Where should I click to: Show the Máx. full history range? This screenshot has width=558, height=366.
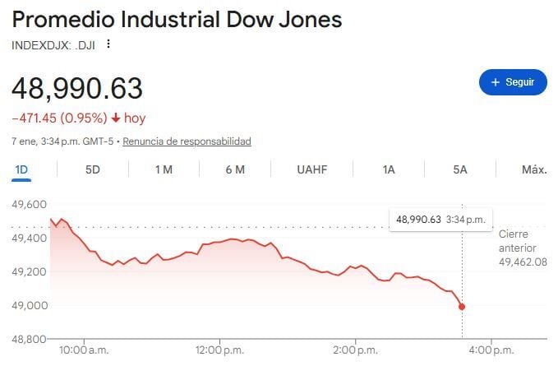(x=534, y=169)
